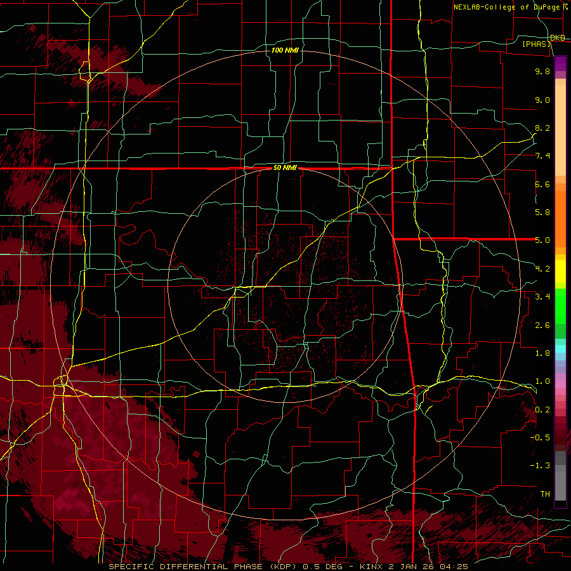
Task: Pick the yellow band of the color bar
Action: coord(560,272)
